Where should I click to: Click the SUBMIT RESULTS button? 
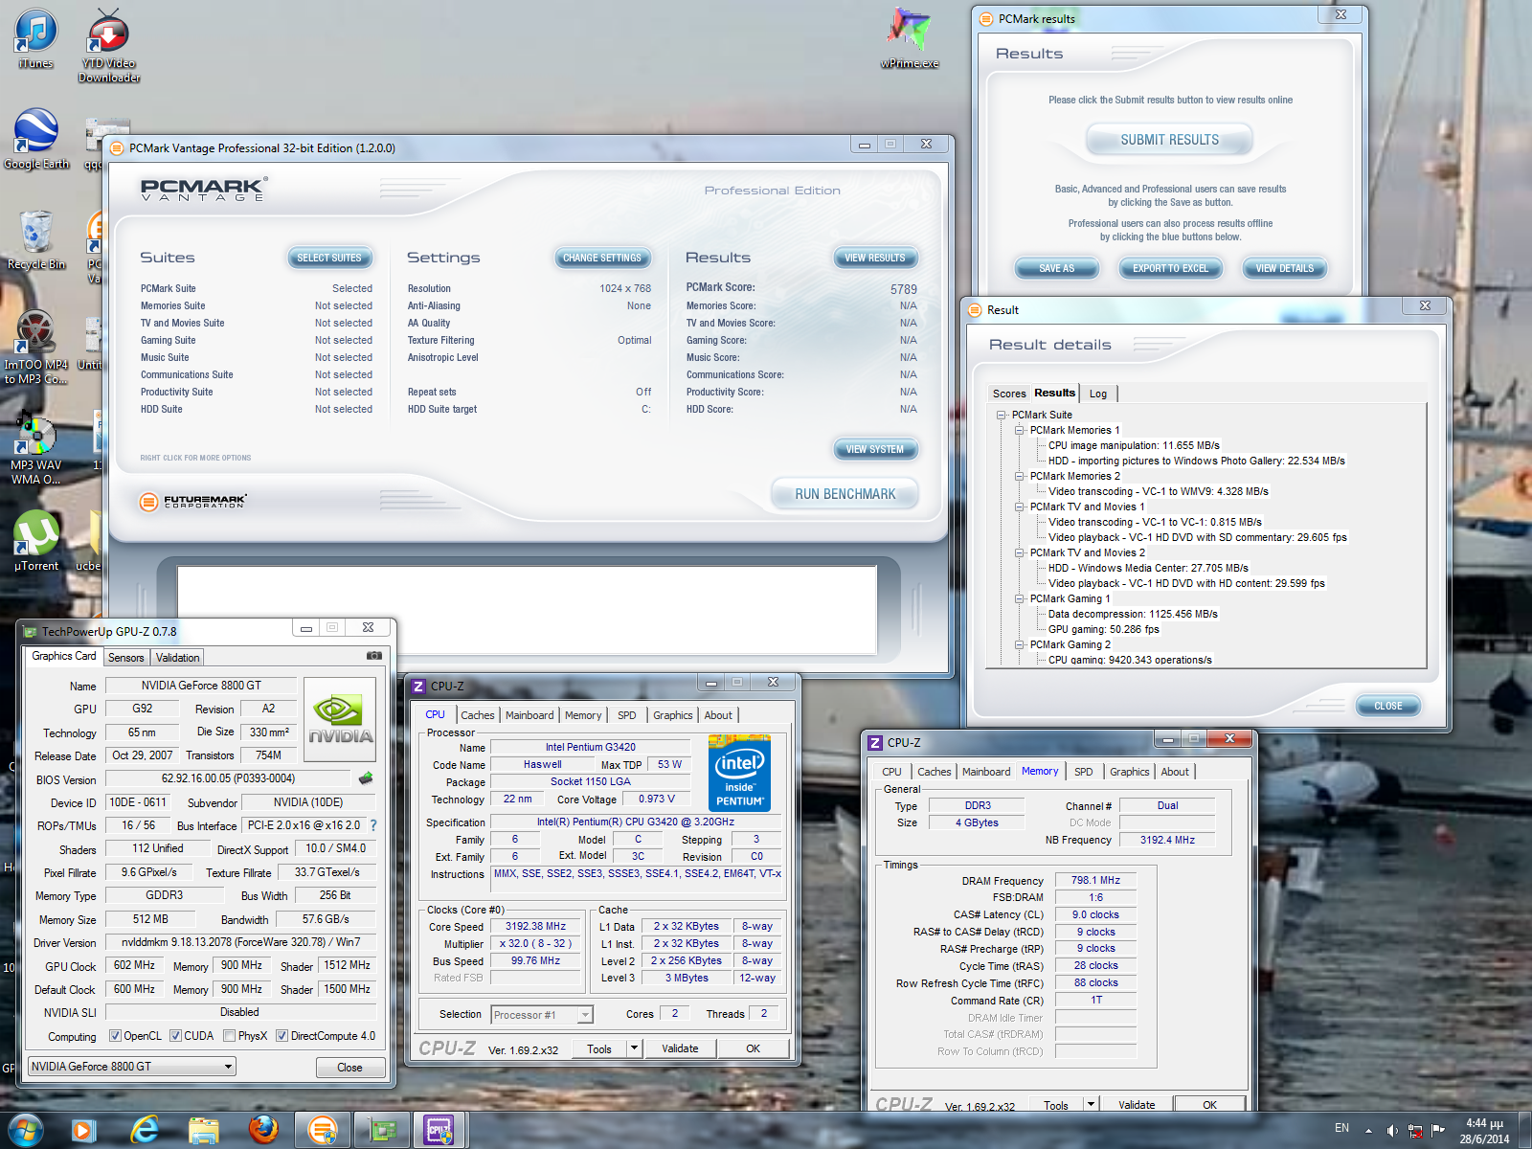click(1170, 140)
